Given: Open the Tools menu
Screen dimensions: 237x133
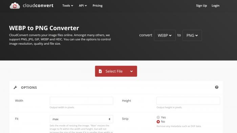Looking at the screenshot, I should click(68, 6).
